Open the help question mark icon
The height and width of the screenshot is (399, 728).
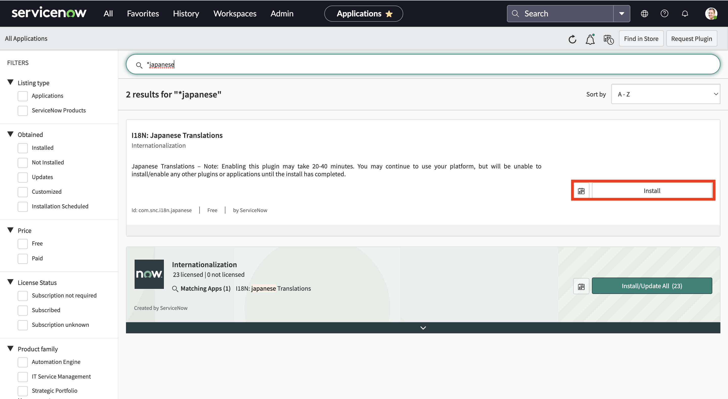665,14
